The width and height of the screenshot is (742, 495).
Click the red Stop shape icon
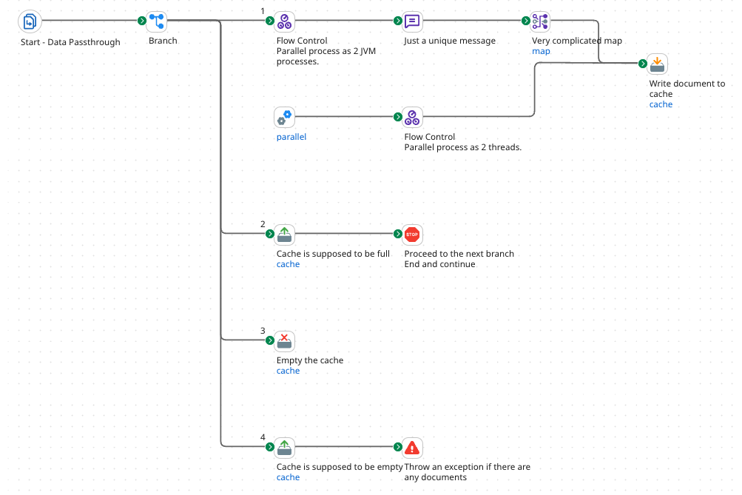pyautogui.click(x=413, y=235)
